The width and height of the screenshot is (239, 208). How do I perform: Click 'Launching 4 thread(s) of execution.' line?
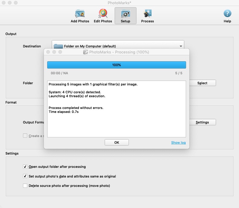pos(77,96)
